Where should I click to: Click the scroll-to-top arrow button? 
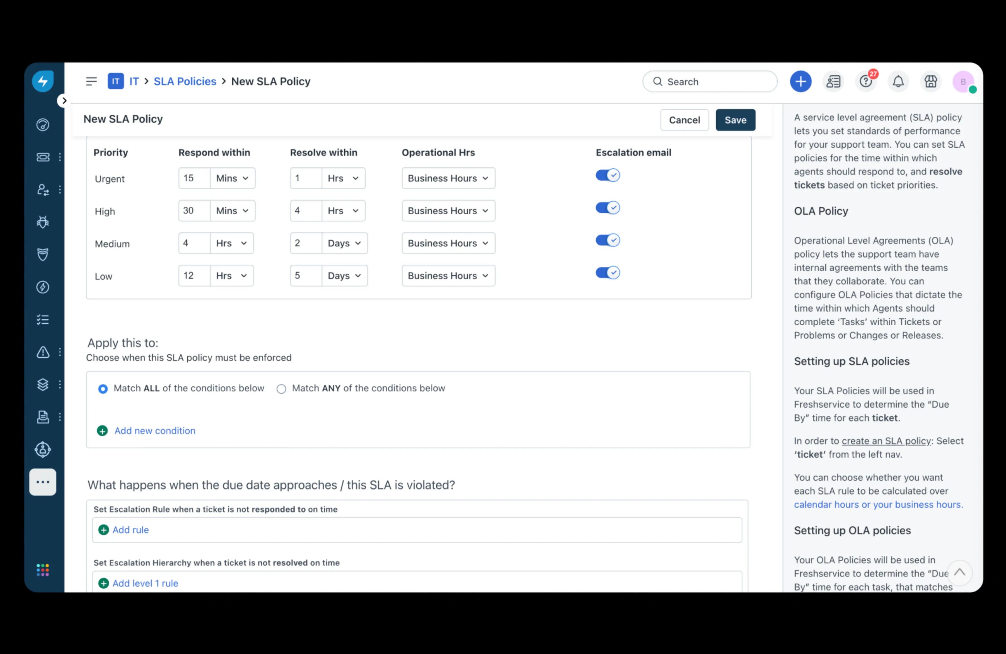[959, 573]
